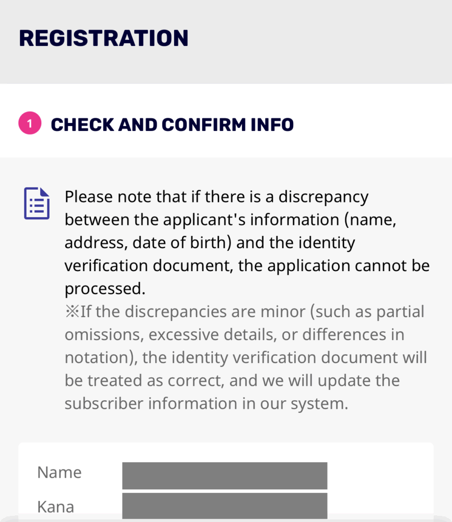Click the CHECK AND CONFIRM INFO heading

pos(172,124)
